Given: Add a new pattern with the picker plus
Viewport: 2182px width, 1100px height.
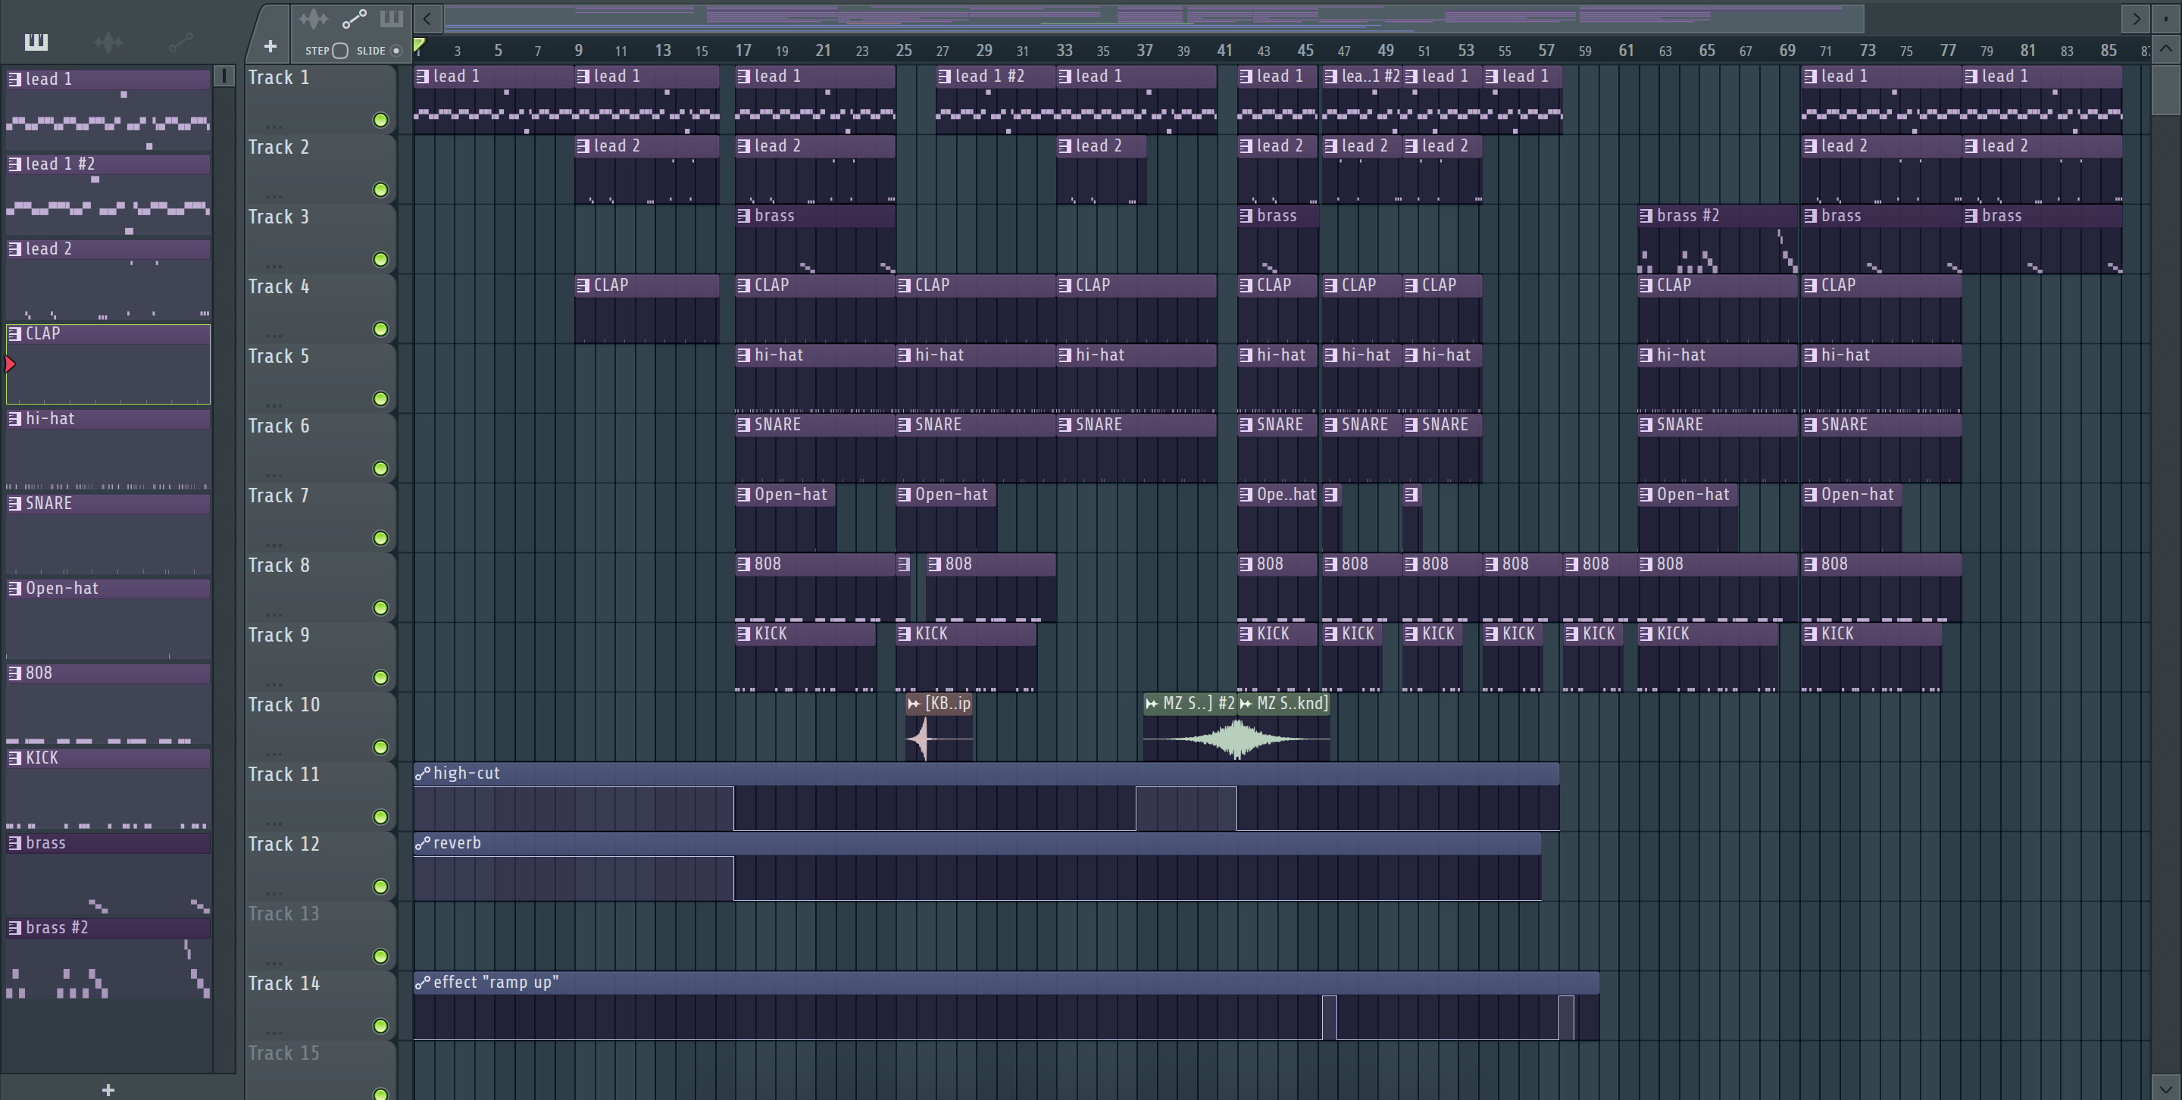Looking at the screenshot, I should coord(108,1089).
